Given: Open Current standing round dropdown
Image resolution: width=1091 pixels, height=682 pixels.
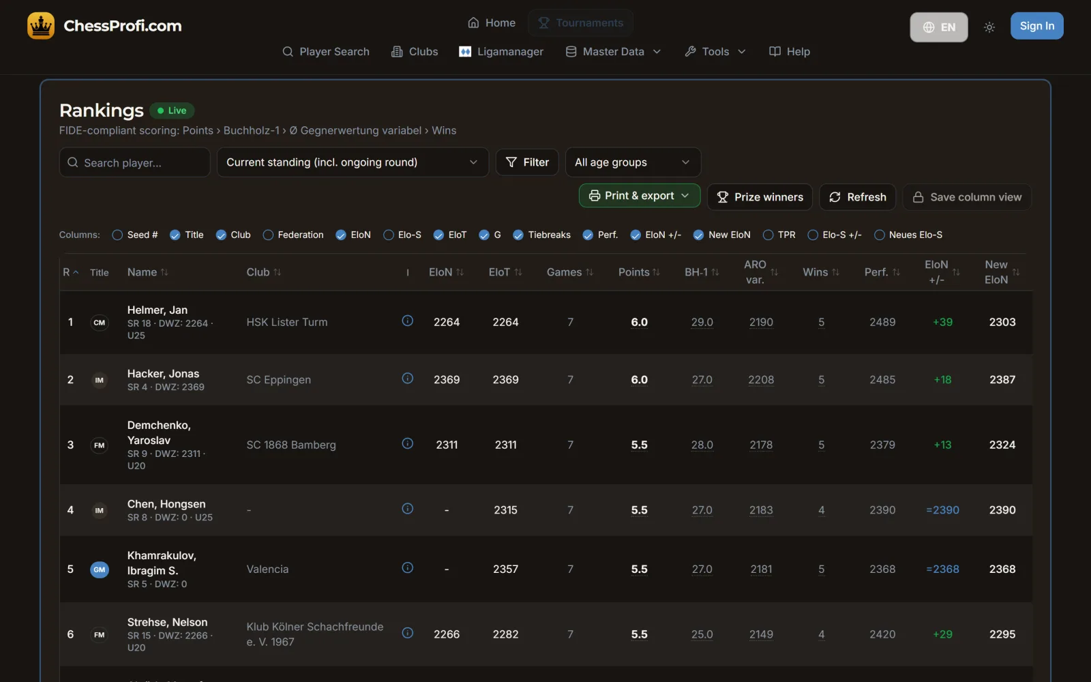Looking at the screenshot, I should click(353, 162).
